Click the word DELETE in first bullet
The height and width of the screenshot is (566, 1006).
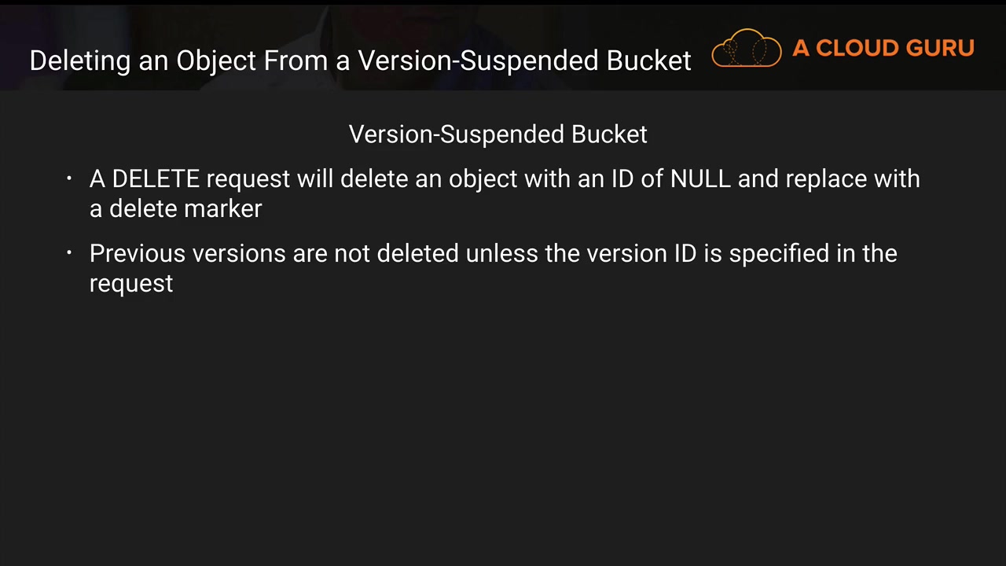[x=156, y=179]
